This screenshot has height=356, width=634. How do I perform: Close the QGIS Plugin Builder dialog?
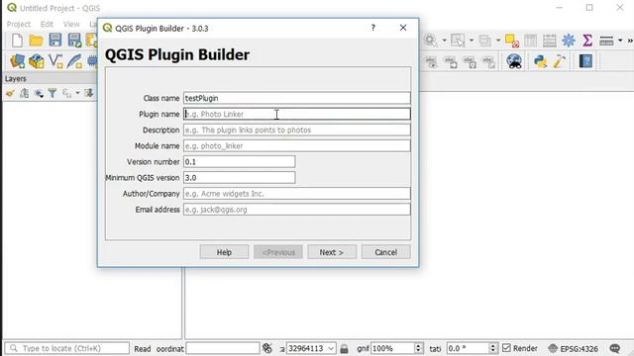(403, 28)
